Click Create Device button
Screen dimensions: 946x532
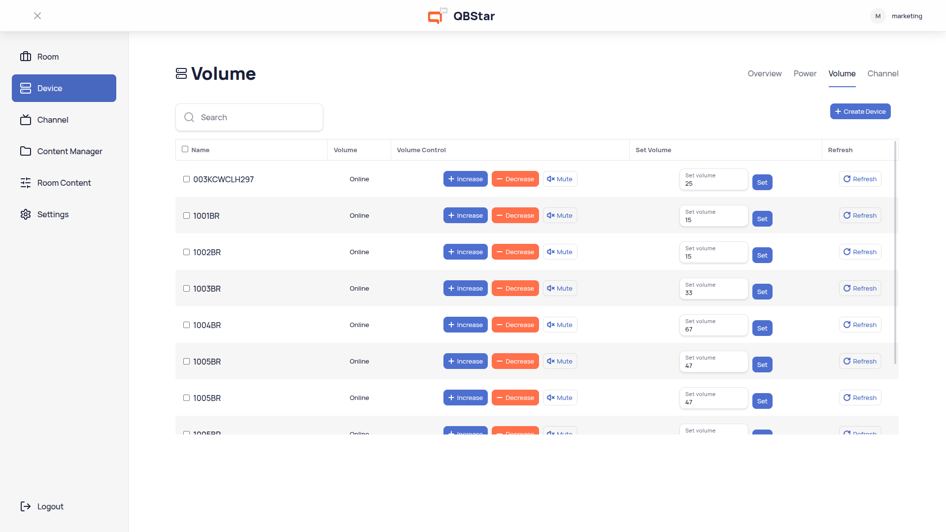(860, 111)
